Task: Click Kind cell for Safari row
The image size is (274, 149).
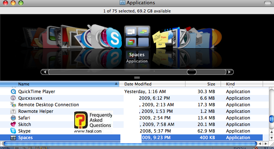Action: click(x=238, y=118)
